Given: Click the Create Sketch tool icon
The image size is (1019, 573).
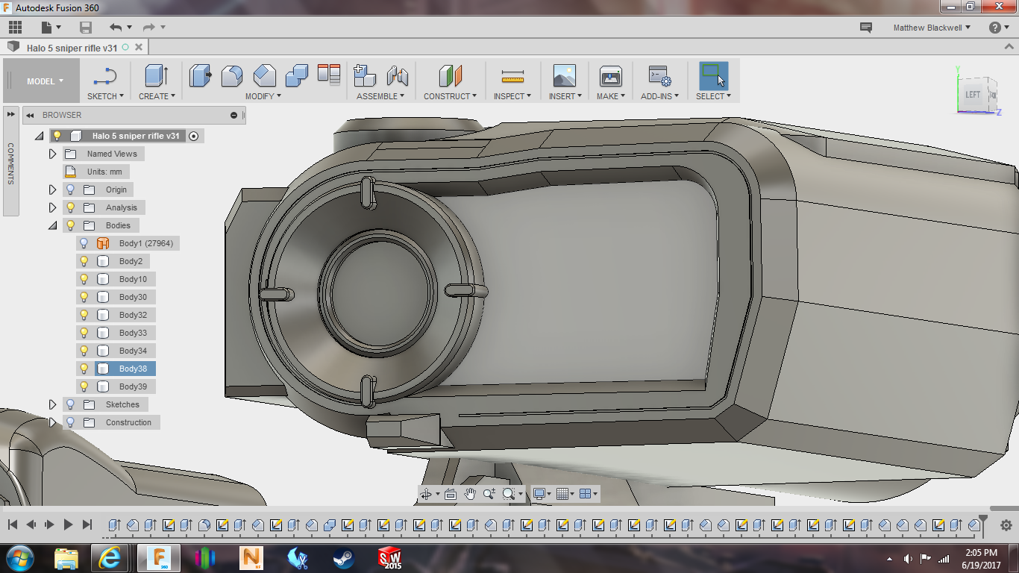Looking at the screenshot, I should tap(105, 75).
